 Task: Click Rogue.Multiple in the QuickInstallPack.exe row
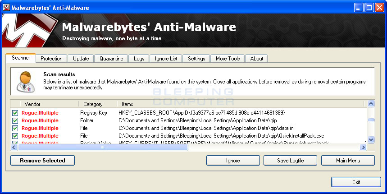(x=40, y=136)
